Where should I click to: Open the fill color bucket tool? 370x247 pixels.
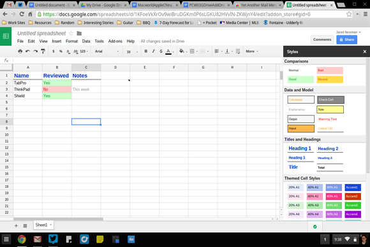pyautogui.click(x=183, y=51)
